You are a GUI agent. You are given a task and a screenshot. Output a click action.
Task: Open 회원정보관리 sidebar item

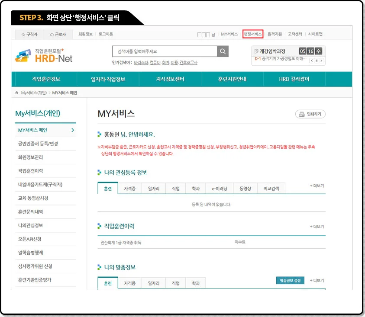45,157
